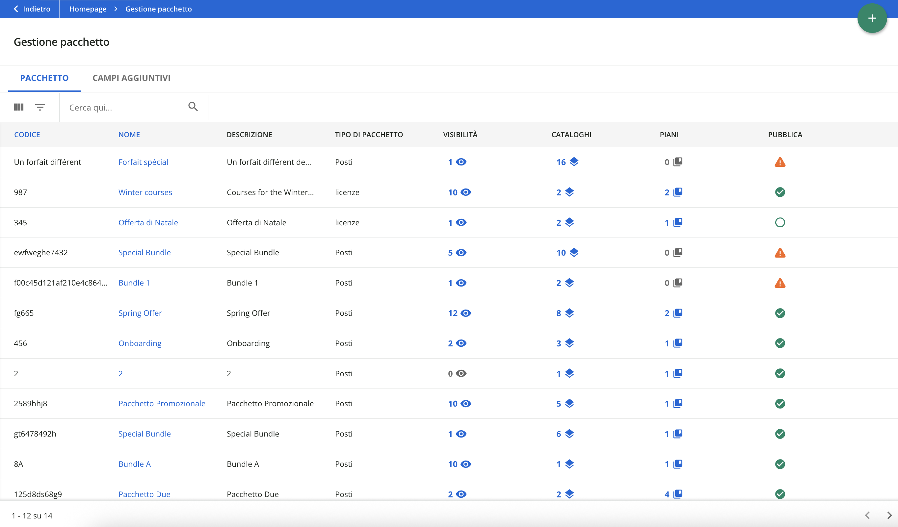
Task: Sort by the CODICE column header
Action: click(x=27, y=135)
